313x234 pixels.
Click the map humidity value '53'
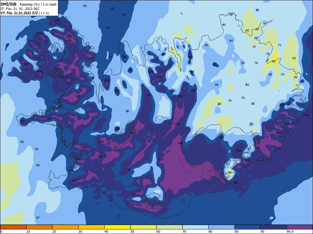pyautogui.click(x=274, y=61)
